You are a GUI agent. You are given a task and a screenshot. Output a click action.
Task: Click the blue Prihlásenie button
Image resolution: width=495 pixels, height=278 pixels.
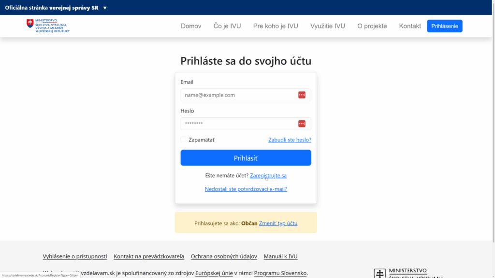[x=444, y=26]
